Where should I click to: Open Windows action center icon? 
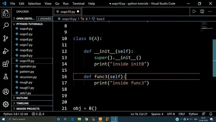click(212, 119)
